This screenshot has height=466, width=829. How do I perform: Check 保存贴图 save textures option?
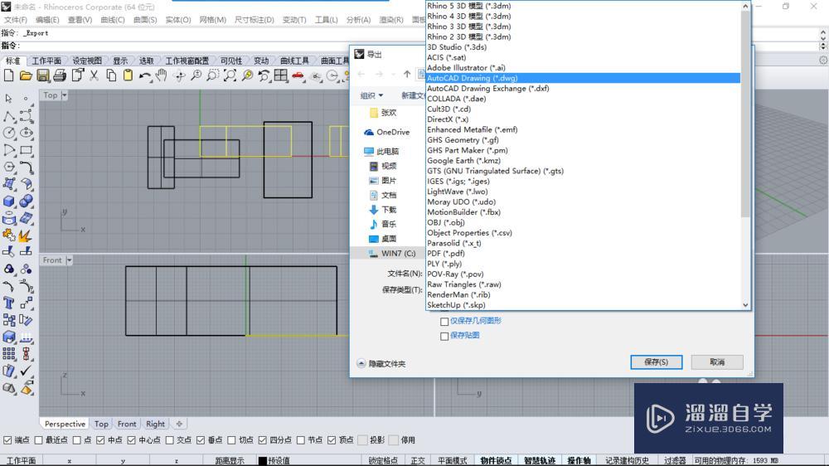[x=444, y=336]
